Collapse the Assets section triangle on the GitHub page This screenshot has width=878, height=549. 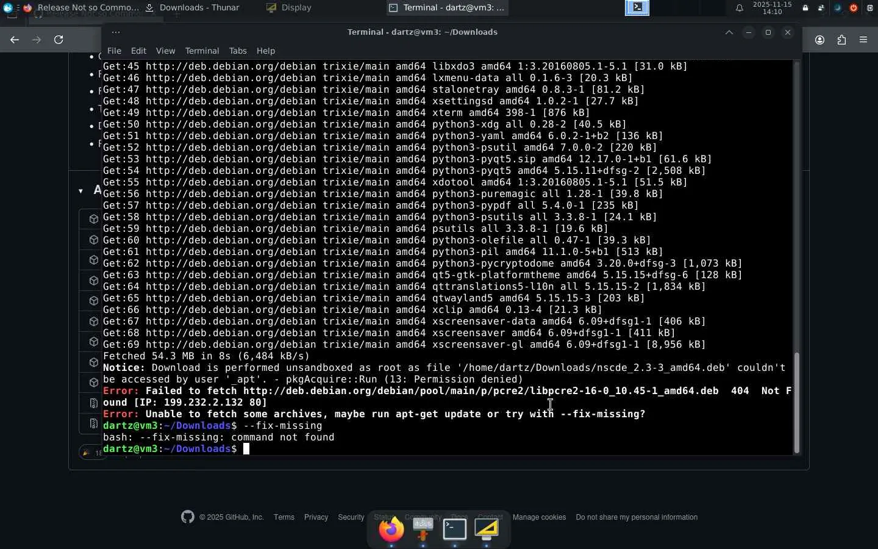point(80,191)
